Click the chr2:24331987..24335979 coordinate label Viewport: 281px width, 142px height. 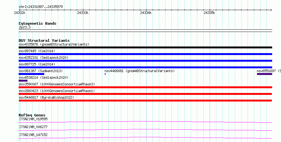[41, 7]
